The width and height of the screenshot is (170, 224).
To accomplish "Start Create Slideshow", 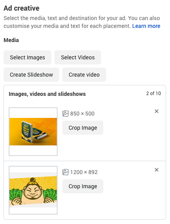I will coord(31,75).
